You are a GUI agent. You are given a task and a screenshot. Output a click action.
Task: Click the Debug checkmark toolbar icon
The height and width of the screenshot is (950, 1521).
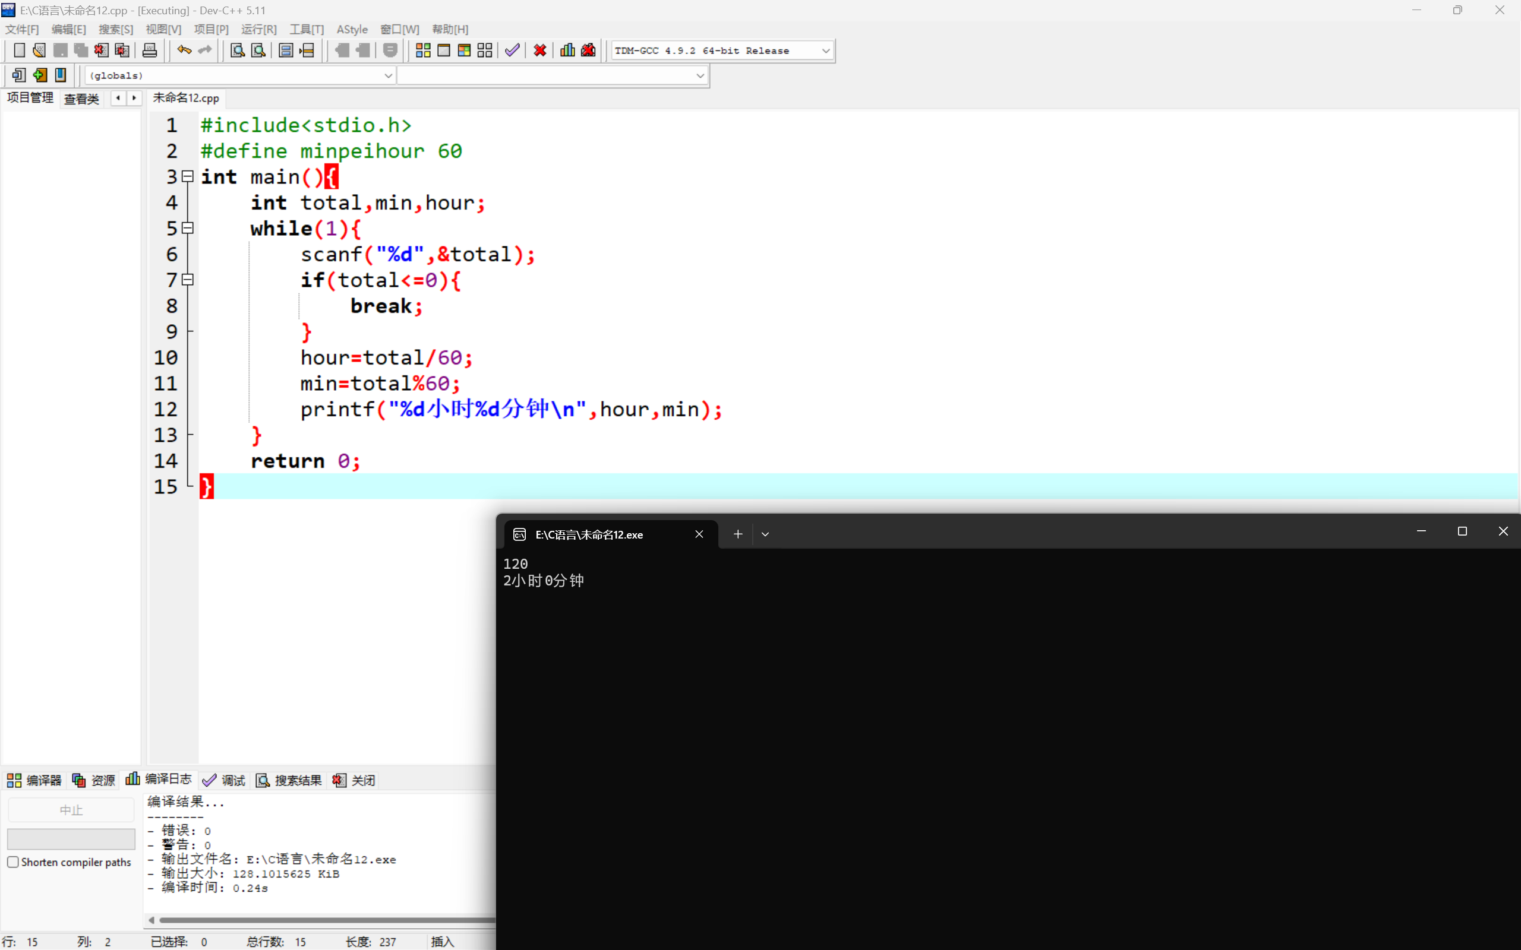[512, 50]
